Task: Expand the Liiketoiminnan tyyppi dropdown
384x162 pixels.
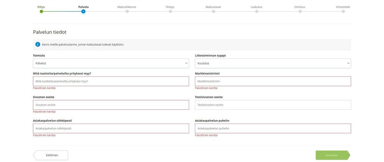Action: 273,63
